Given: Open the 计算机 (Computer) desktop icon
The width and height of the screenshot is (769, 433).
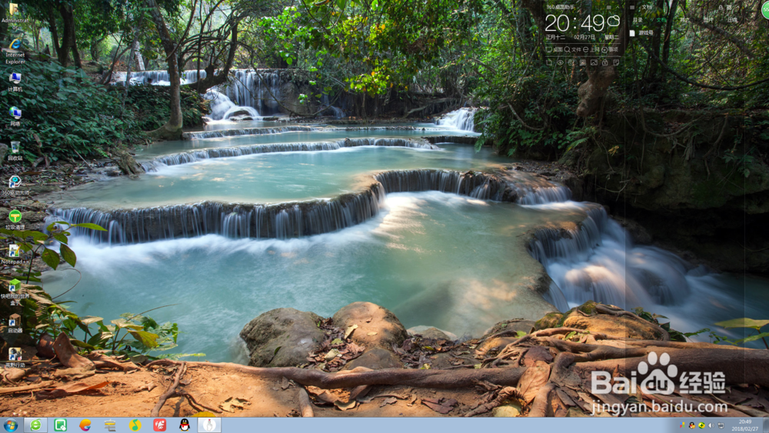Looking at the screenshot, I should (15, 82).
